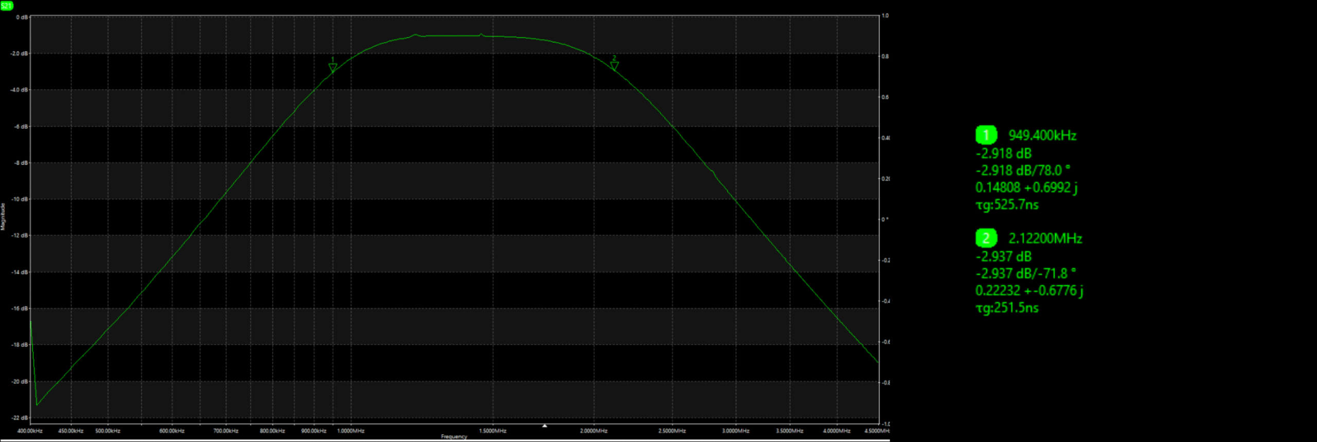Click the green marker 2 number badge
The image size is (1317, 442).
pyautogui.click(x=986, y=238)
